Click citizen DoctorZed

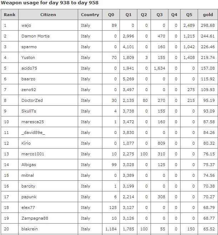click(32, 100)
